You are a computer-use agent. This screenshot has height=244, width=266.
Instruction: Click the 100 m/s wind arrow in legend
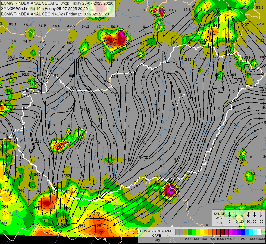coord(261,214)
